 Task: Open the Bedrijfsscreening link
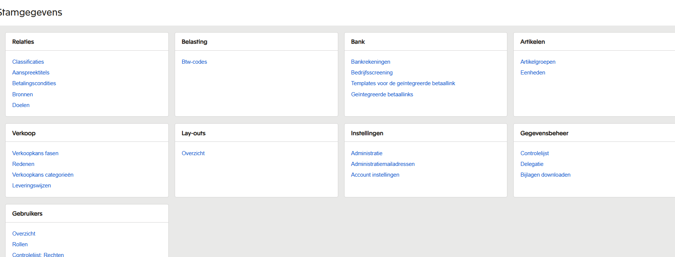pos(372,73)
